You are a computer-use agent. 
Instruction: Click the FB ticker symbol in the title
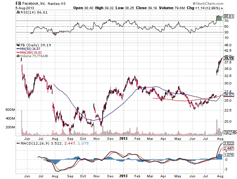(x=18, y=3)
